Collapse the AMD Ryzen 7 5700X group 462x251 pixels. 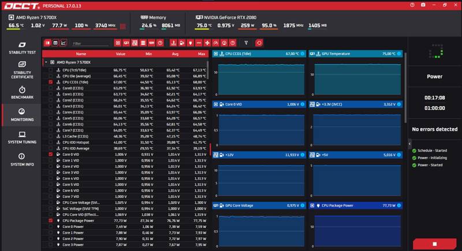(46, 62)
